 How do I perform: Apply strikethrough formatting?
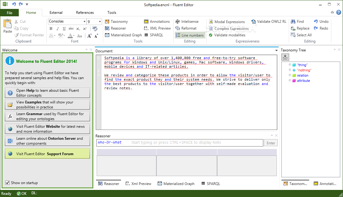click(71, 28)
